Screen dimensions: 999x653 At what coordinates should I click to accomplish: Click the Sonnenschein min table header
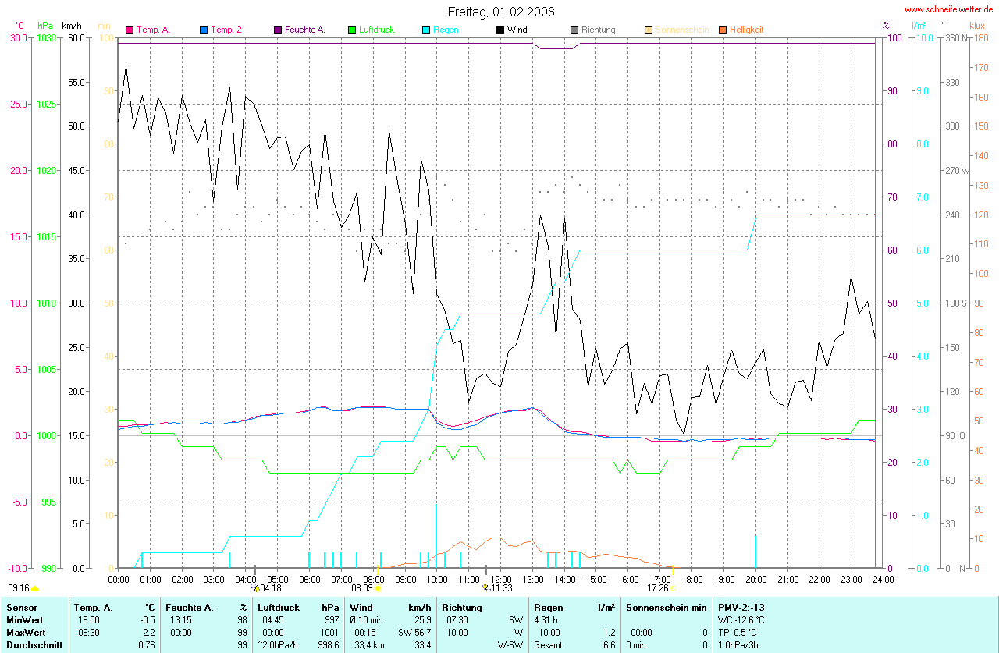coord(666,607)
